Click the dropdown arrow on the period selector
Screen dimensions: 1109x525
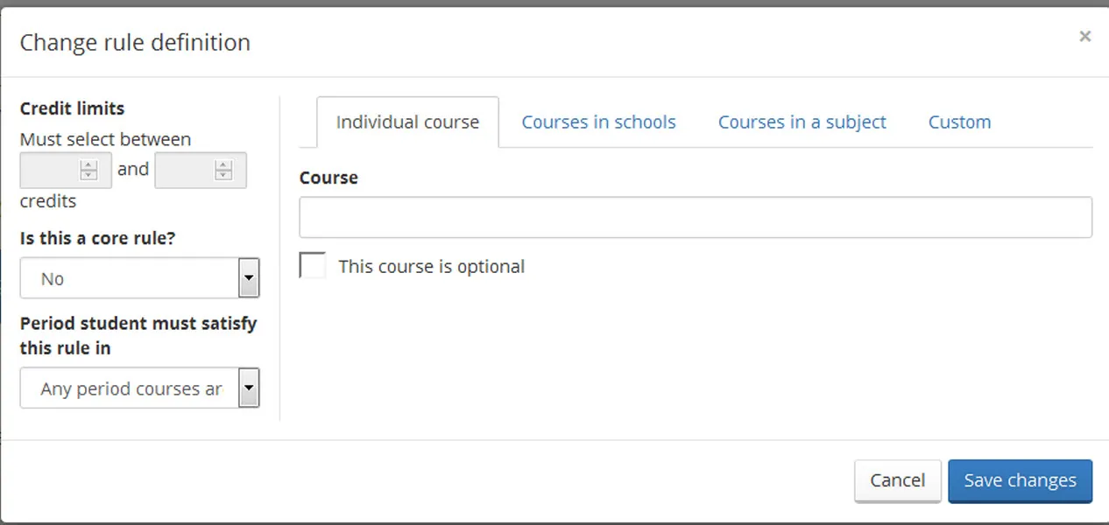249,388
